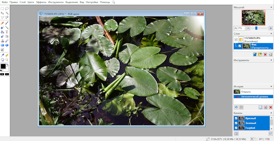Select the Открыть history step
274x141 pixels.
(246, 91)
